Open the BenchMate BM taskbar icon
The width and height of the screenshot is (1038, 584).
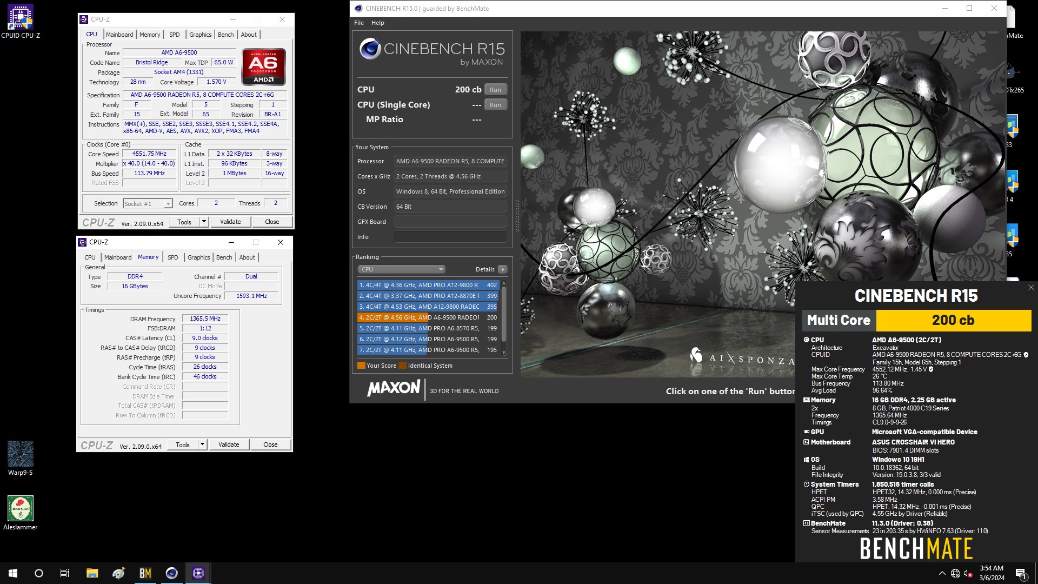(145, 573)
